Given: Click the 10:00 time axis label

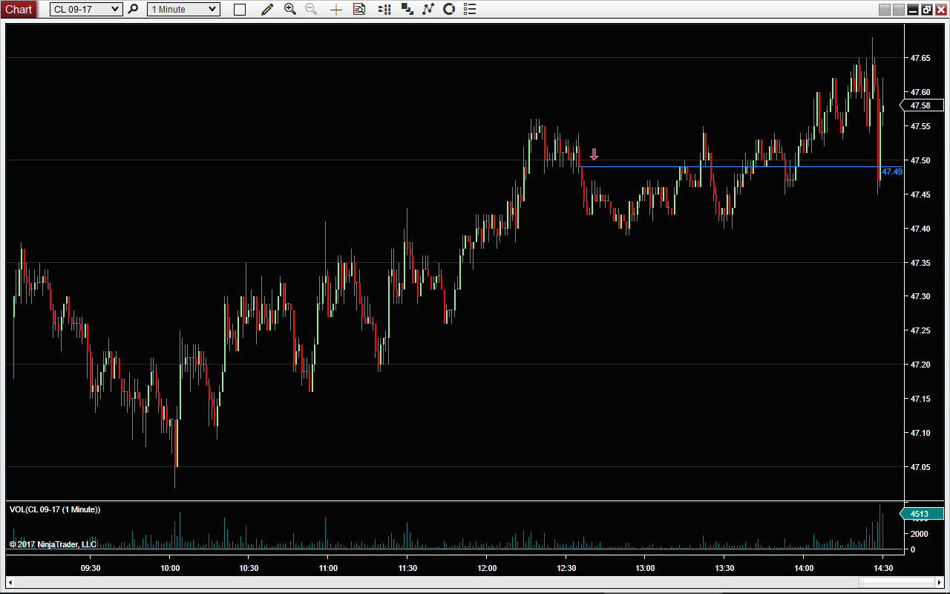Looking at the screenshot, I should 170,569.
